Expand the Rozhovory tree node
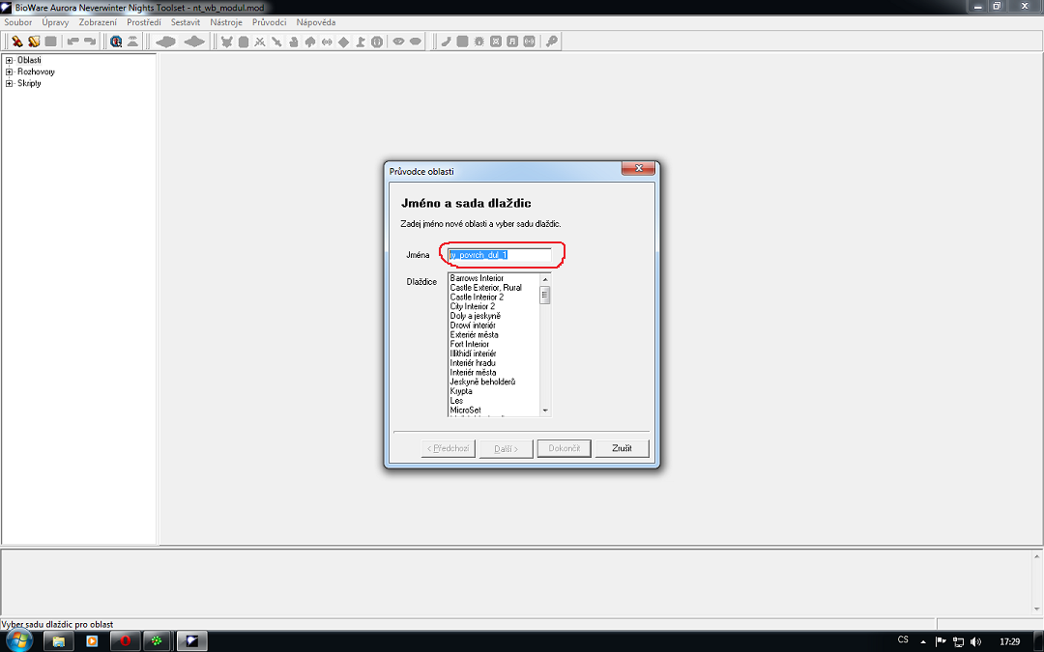 pyautogui.click(x=10, y=71)
